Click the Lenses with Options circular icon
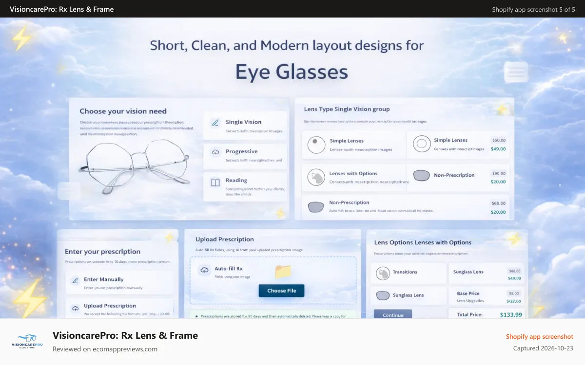The image size is (585, 365). pos(316,178)
